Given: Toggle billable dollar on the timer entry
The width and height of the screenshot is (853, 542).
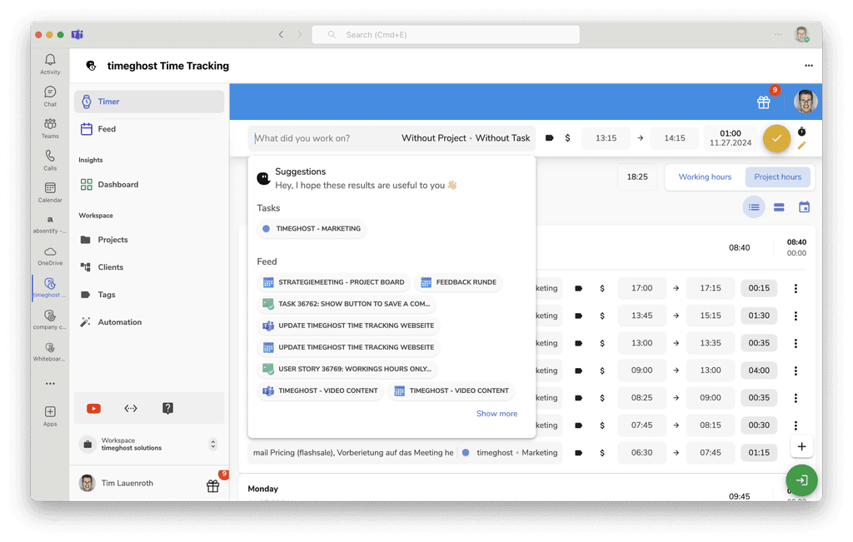Looking at the screenshot, I should pyautogui.click(x=569, y=137).
